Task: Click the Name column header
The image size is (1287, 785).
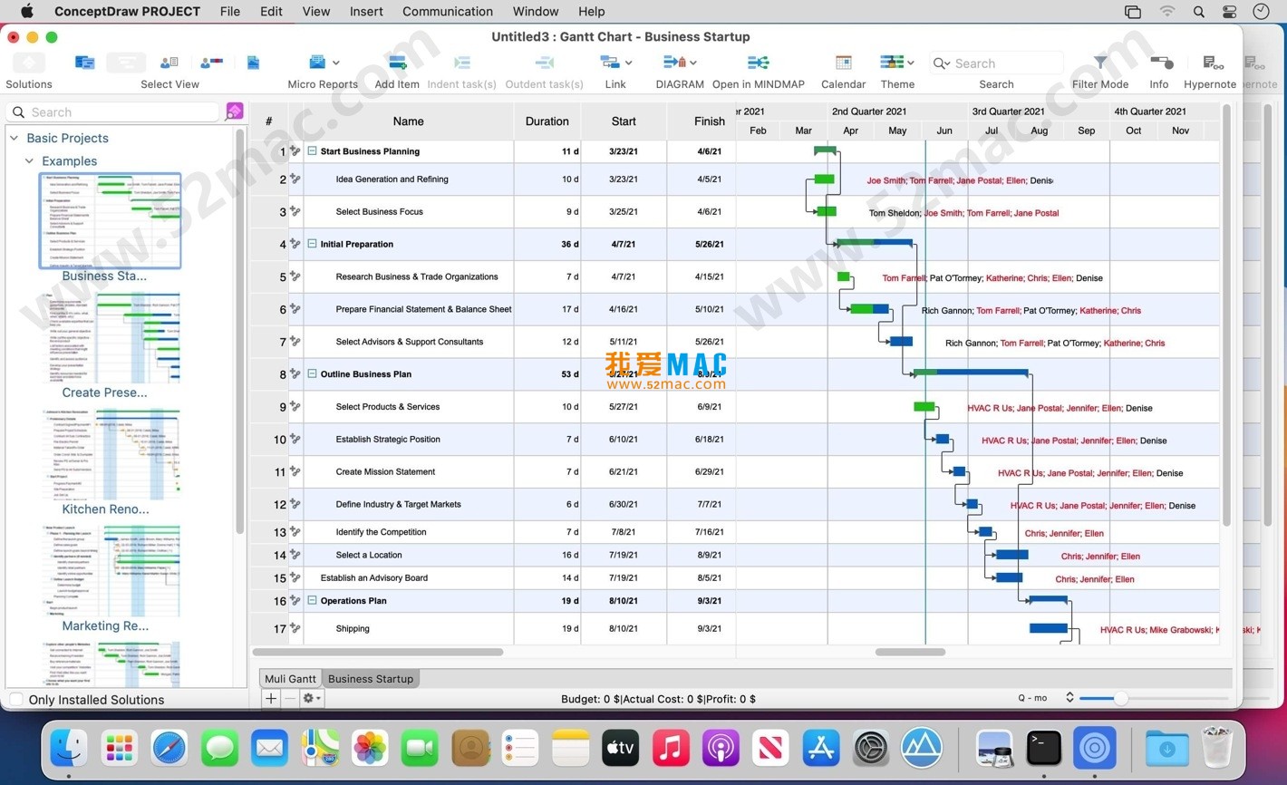Action: coord(408,121)
